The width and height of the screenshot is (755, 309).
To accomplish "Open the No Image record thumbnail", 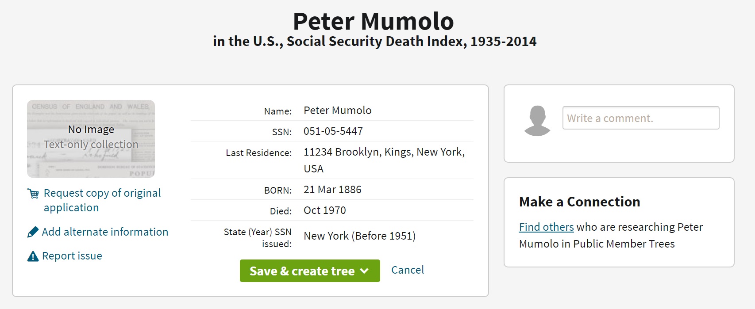I will pos(91,138).
